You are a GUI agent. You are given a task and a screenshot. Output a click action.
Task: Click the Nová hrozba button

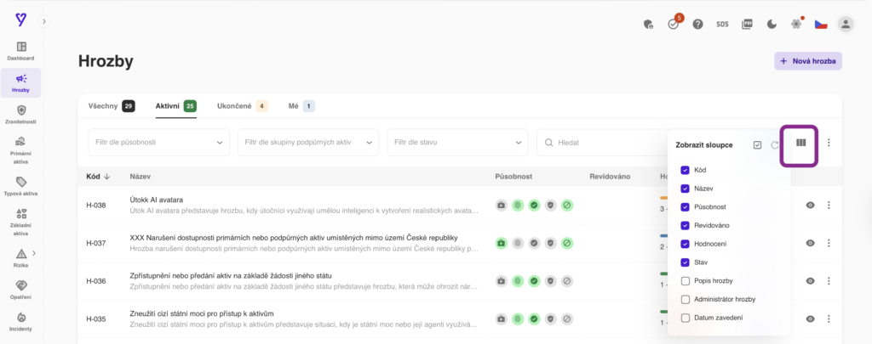pyautogui.click(x=807, y=61)
